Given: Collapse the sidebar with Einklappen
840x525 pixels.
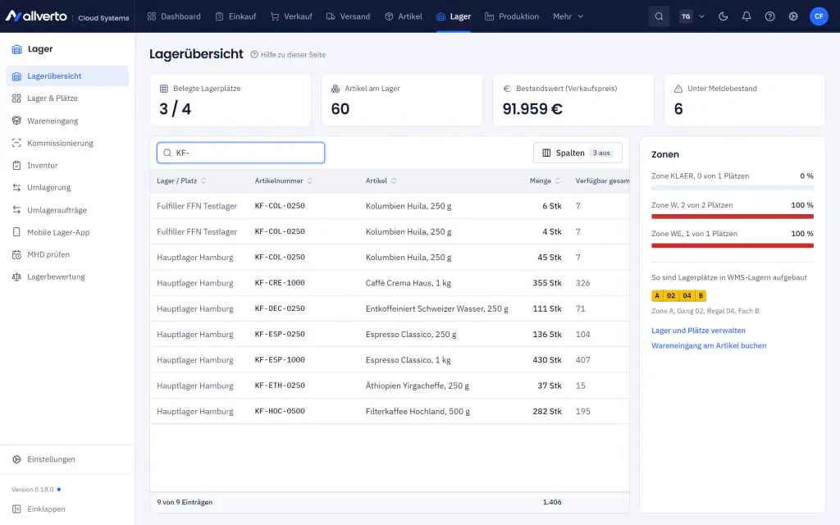Looking at the screenshot, I should 39,509.
